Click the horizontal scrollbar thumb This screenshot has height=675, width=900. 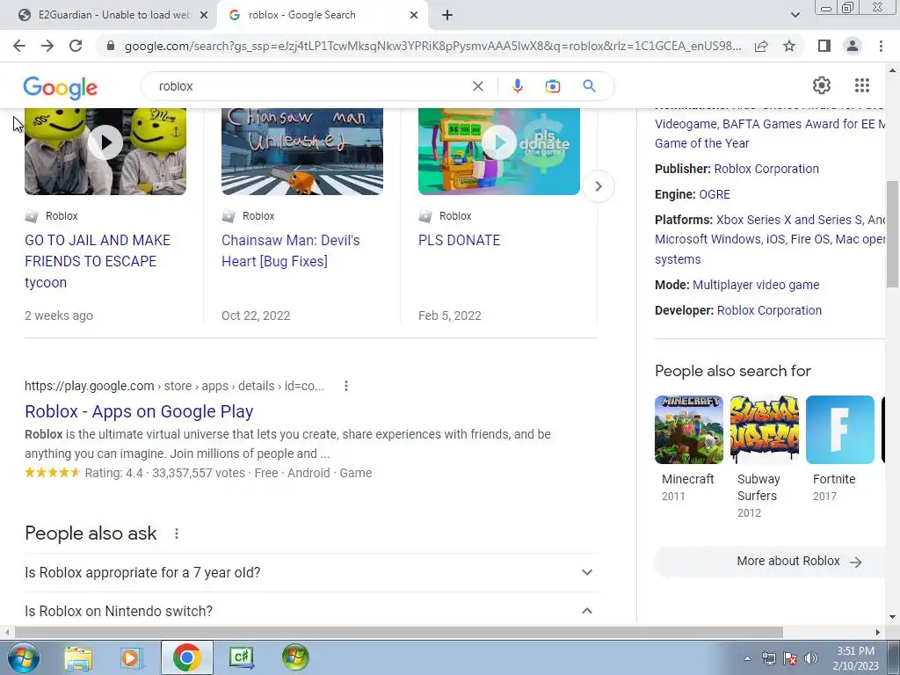point(398,632)
